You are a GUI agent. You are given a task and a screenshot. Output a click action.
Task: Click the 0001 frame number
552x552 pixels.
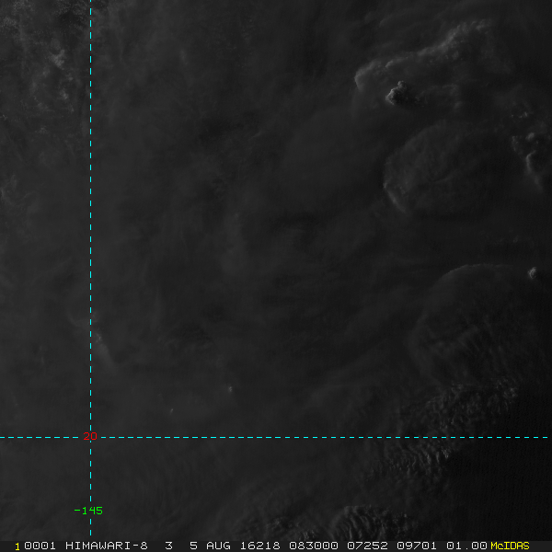pyautogui.click(x=40, y=546)
